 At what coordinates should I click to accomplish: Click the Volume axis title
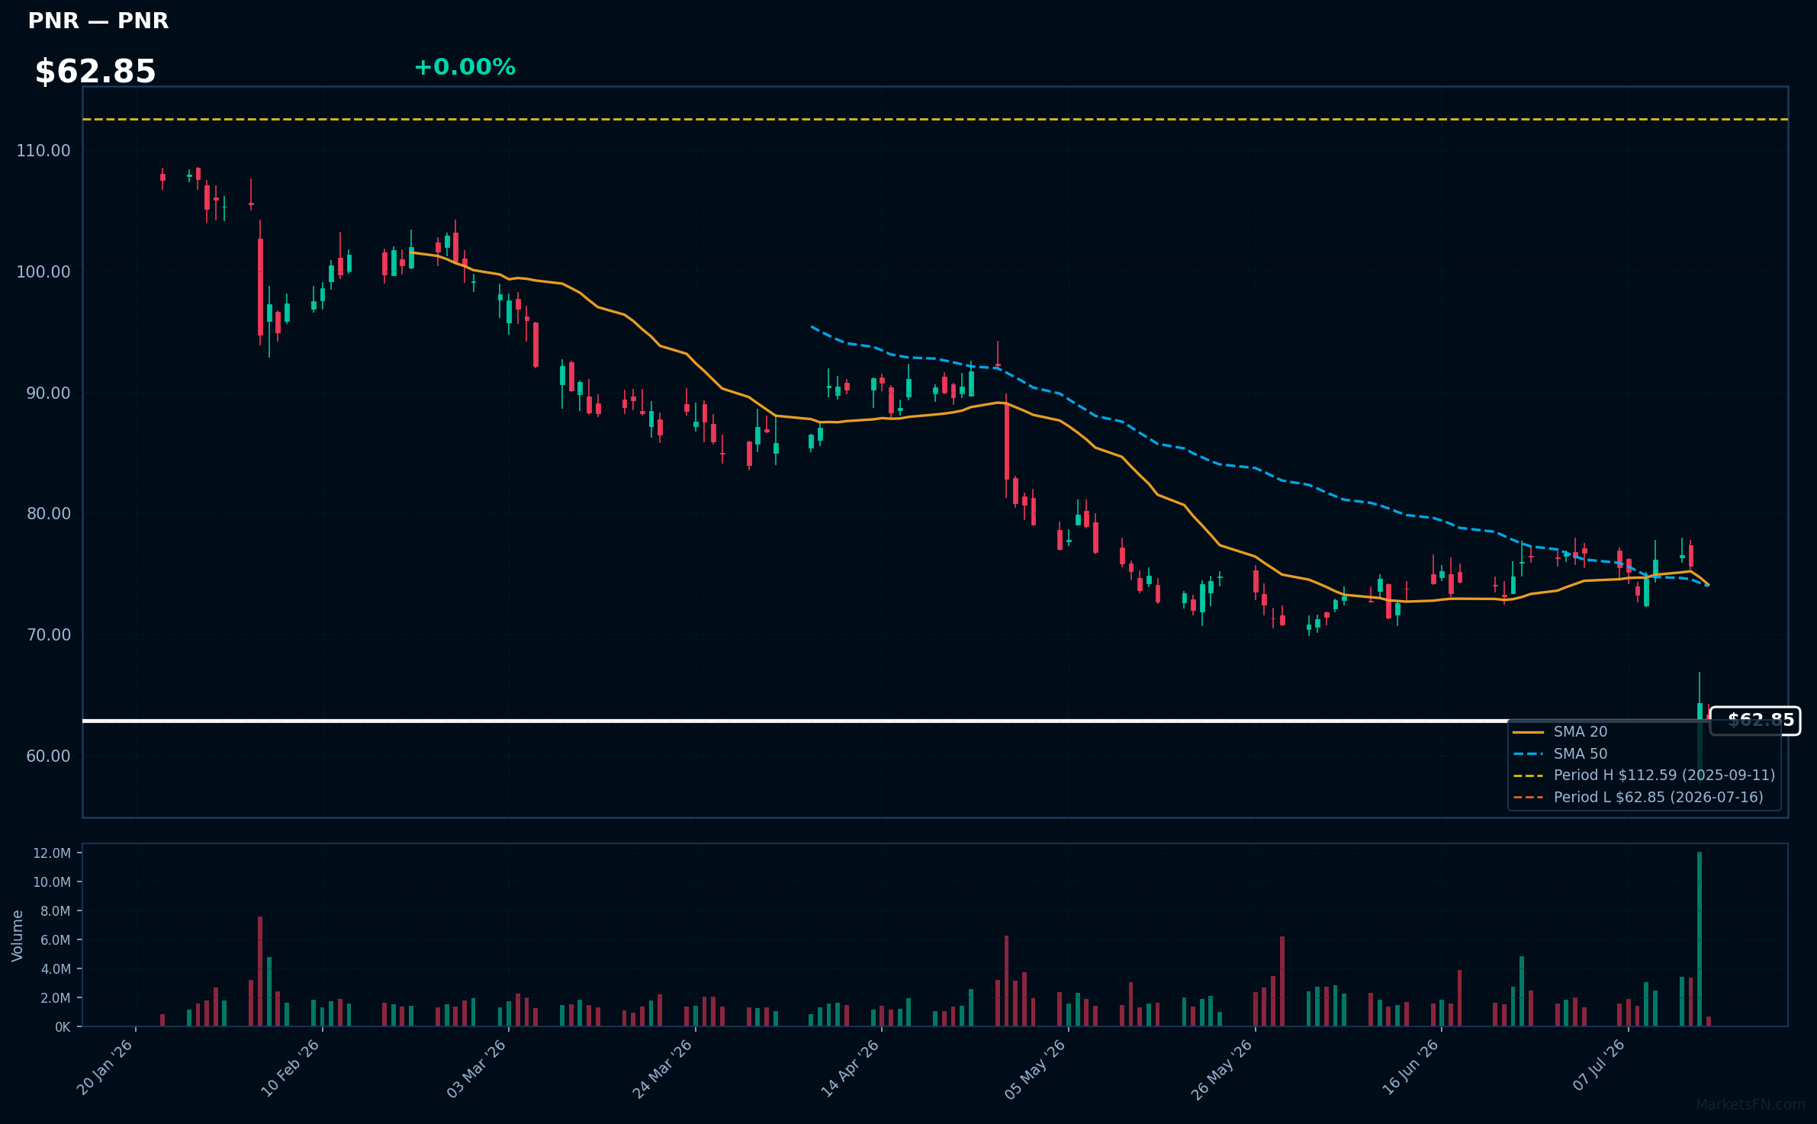click(x=18, y=936)
